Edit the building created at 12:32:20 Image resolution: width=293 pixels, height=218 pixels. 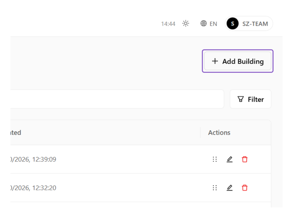230,188
